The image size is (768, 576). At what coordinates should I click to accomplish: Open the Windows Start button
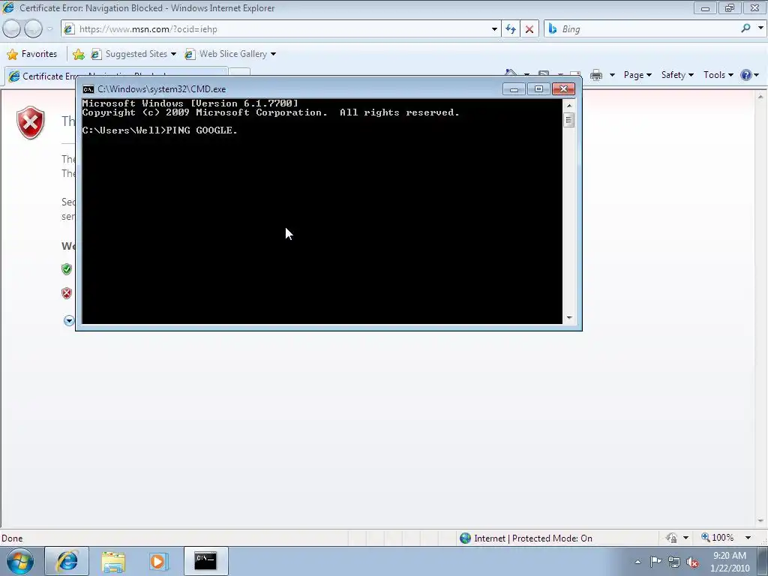[x=20, y=561]
